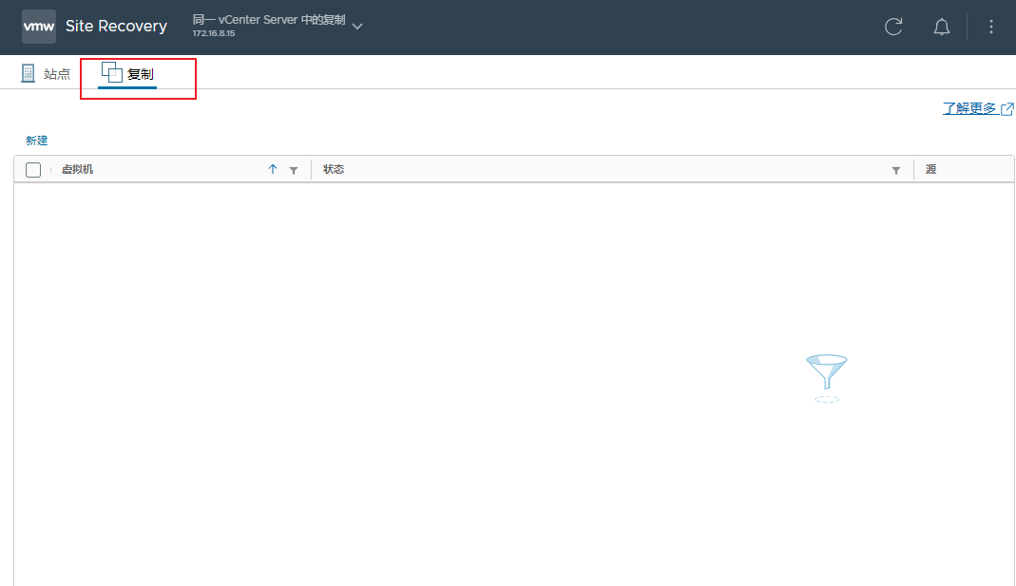Switch to the 站点 tab
The height and width of the screenshot is (586, 1016).
pyautogui.click(x=46, y=74)
